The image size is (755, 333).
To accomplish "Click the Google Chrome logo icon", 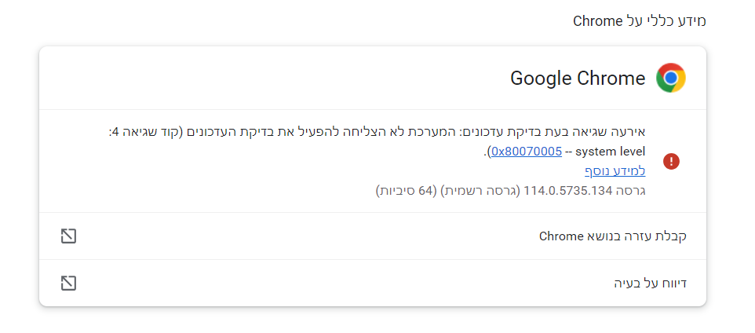I will (671, 78).
